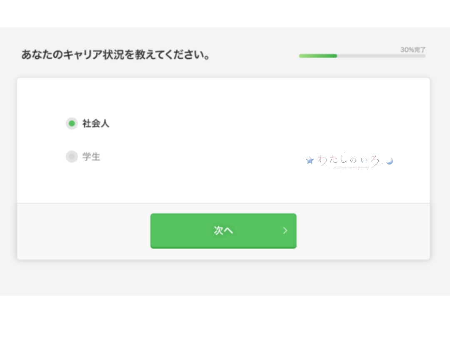Image resolution: width=450 pixels, height=337 pixels.
Task: Select the 社会人 radio button
Action: click(x=72, y=124)
